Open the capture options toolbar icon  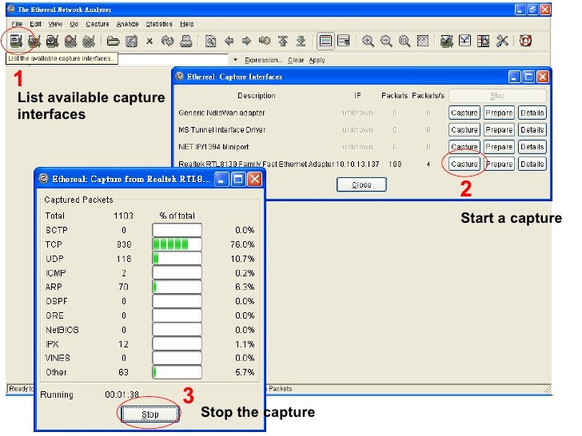click(x=34, y=41)
